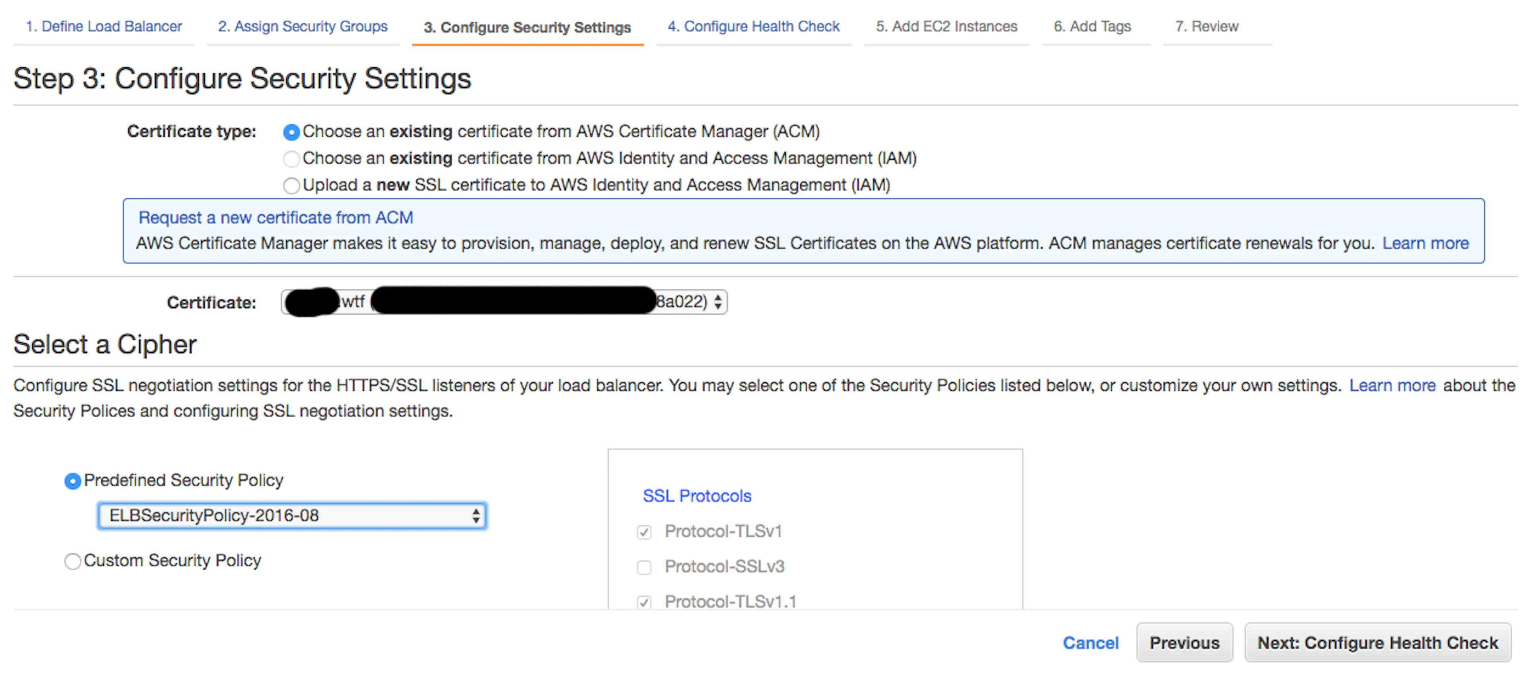
Task: Expand the ELBSecurityPolicy-2016-08 dropdown
Action: pos(292,515)
